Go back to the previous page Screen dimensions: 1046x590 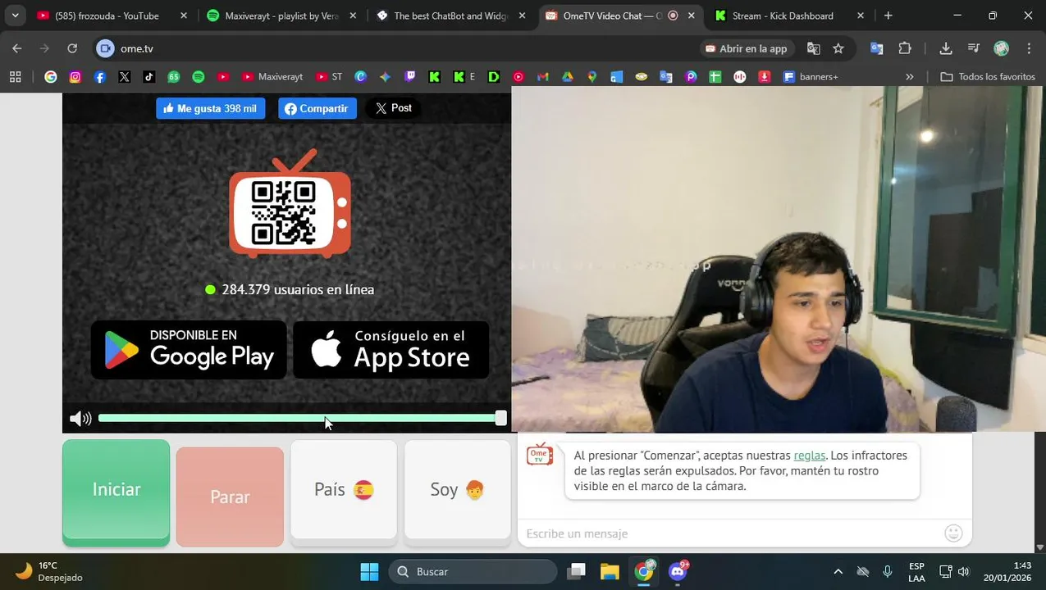(x=17, y=48)
